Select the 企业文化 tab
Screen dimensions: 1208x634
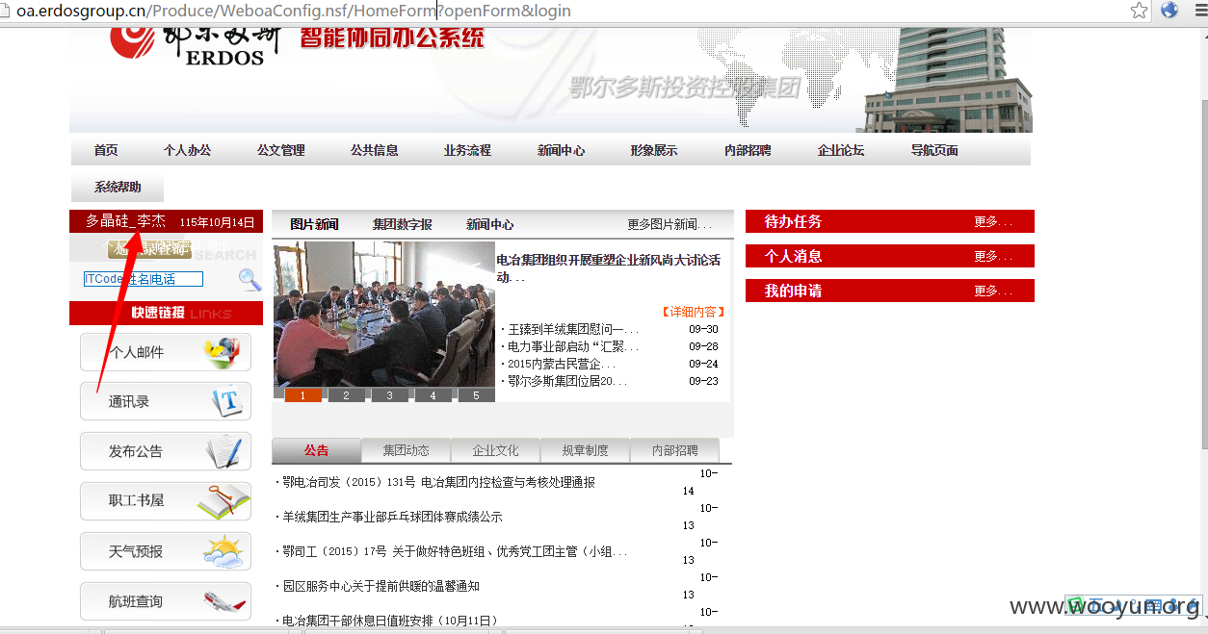(495, 450)
